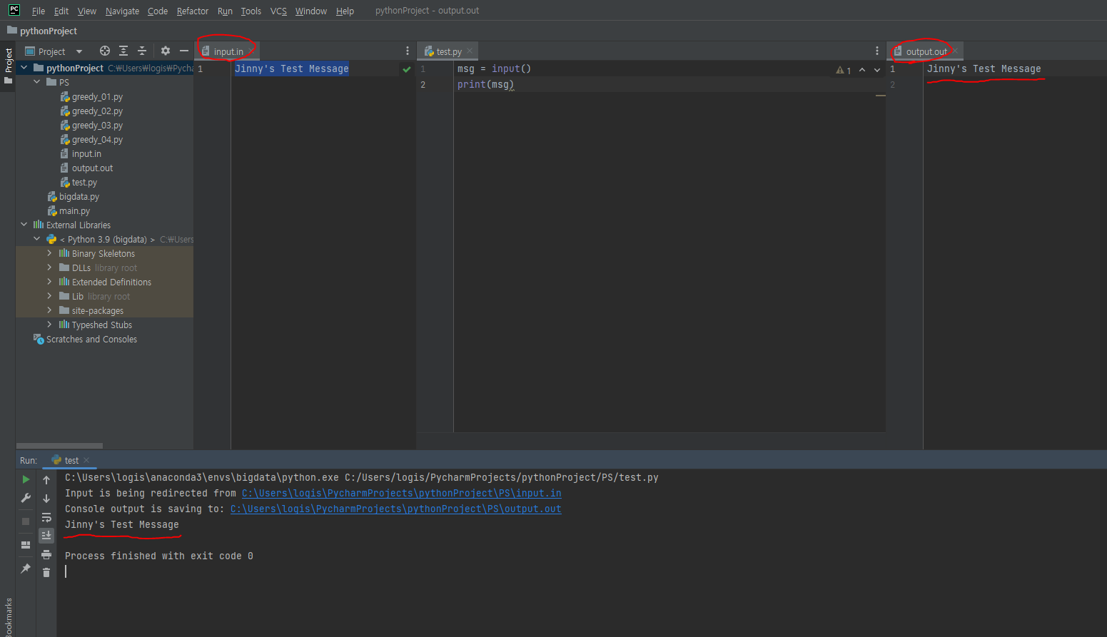Select greedy_03.py in project tree
The height and width of the screenshot is (637, 1107).
pyautogui.click(x=97, y=125)
